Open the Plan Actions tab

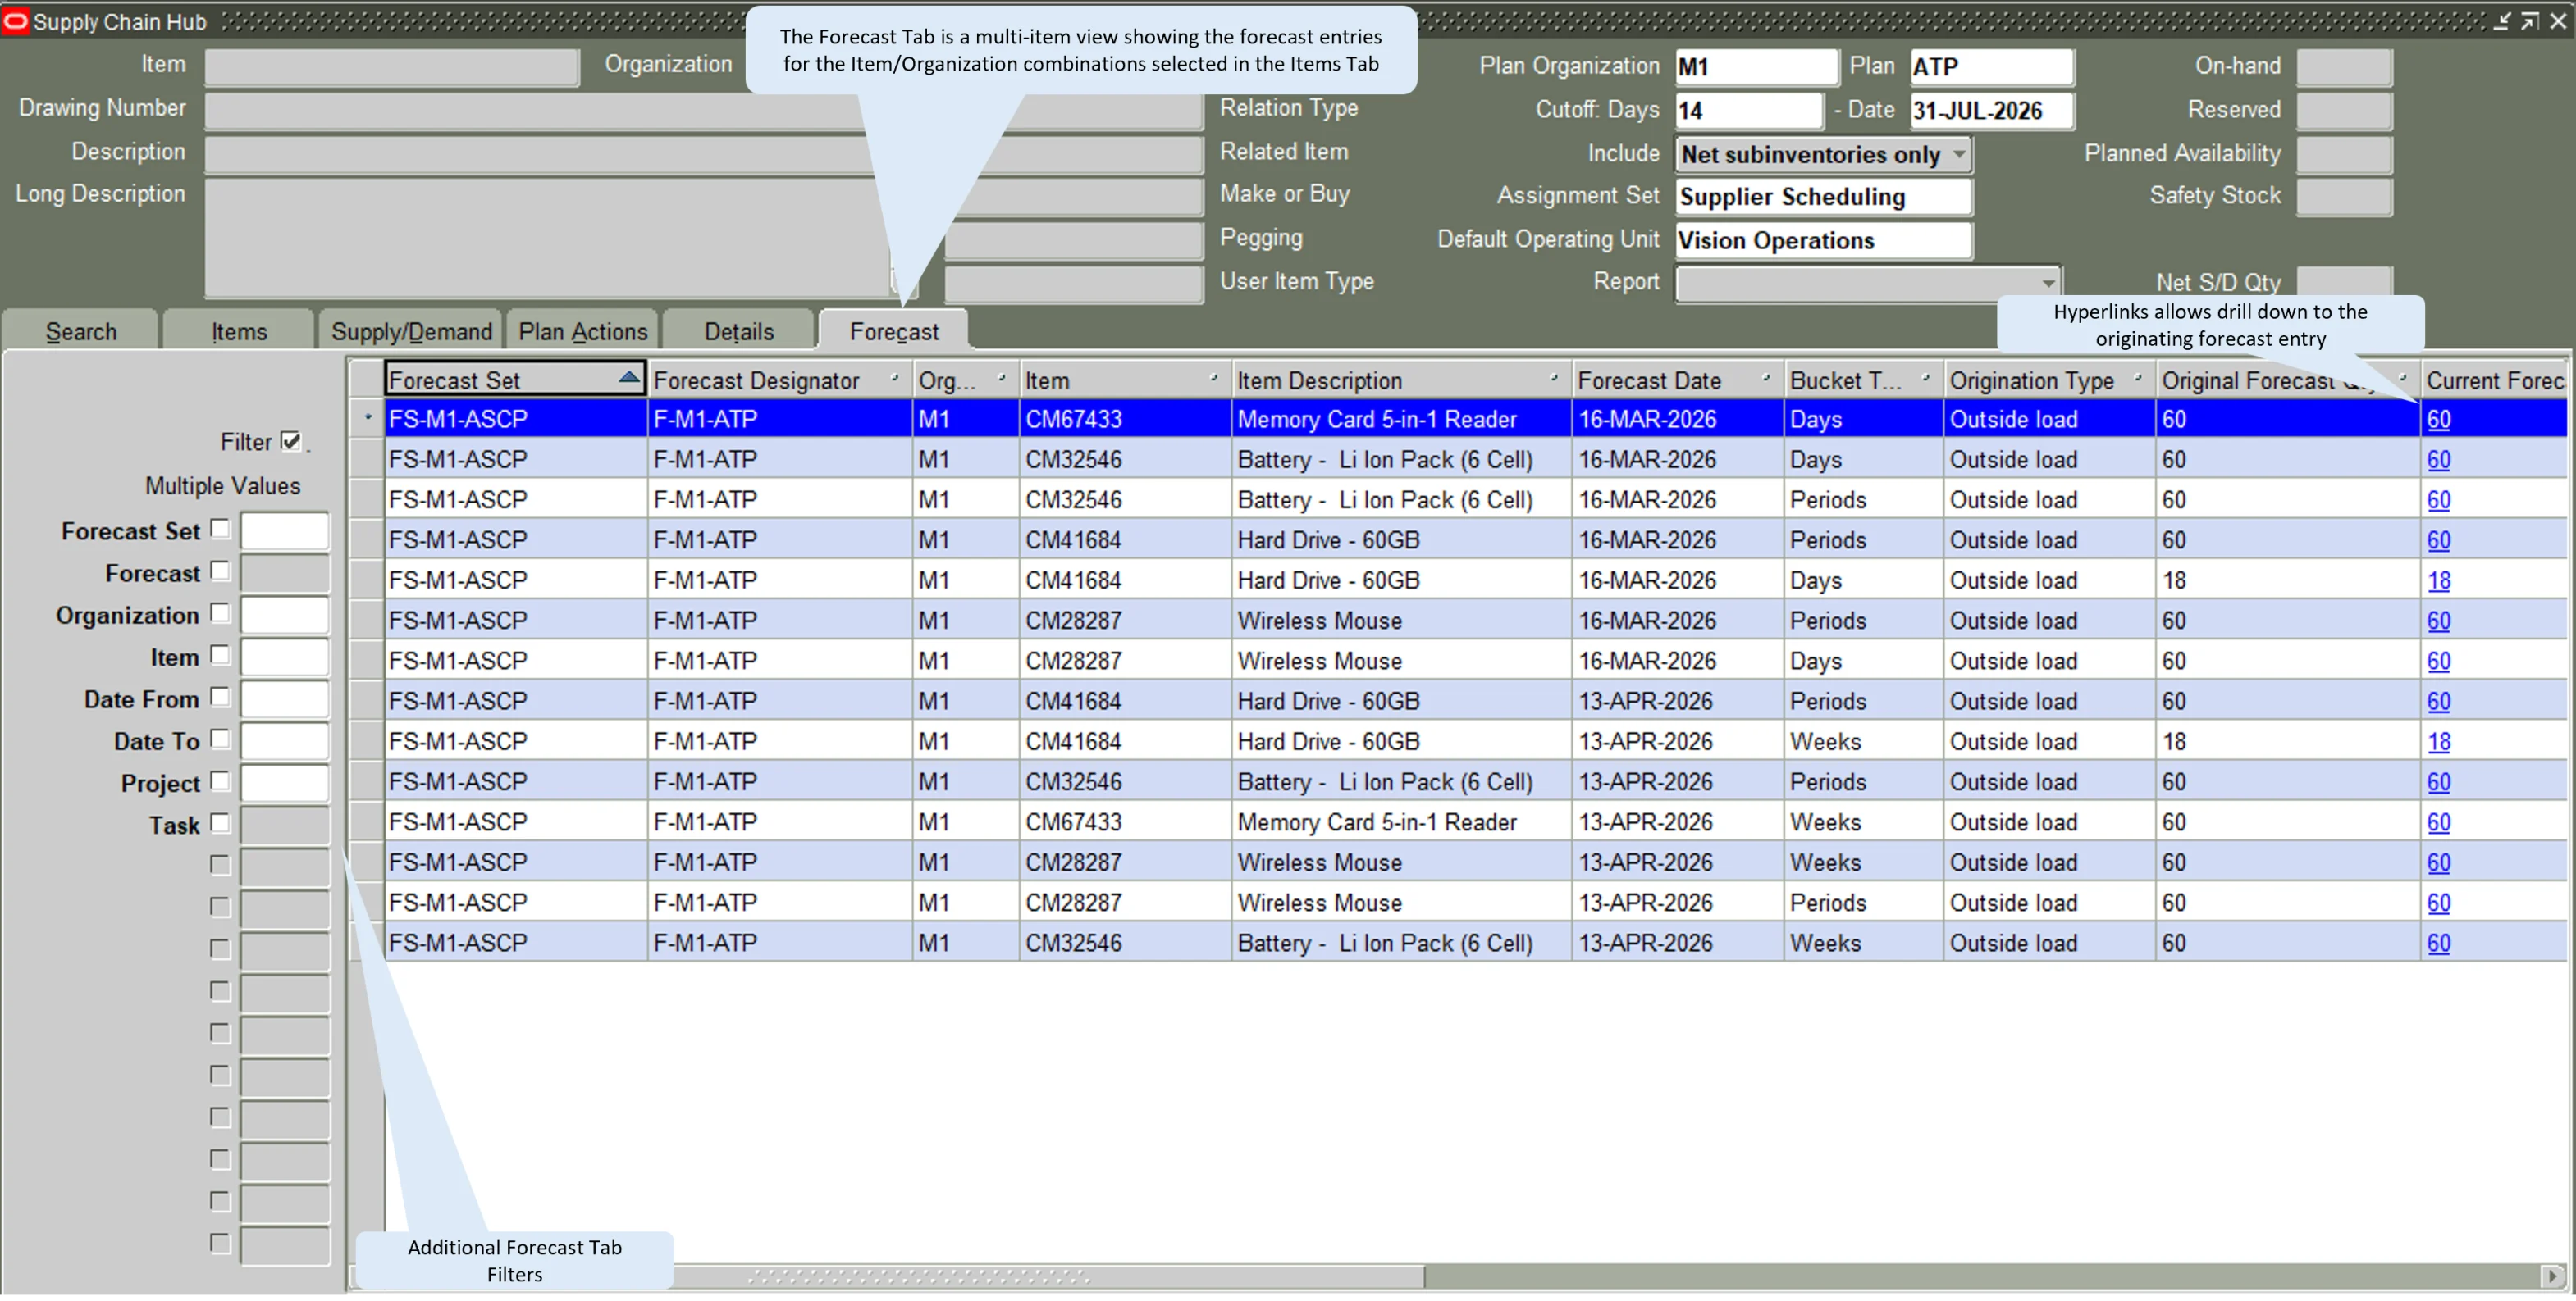583,332
